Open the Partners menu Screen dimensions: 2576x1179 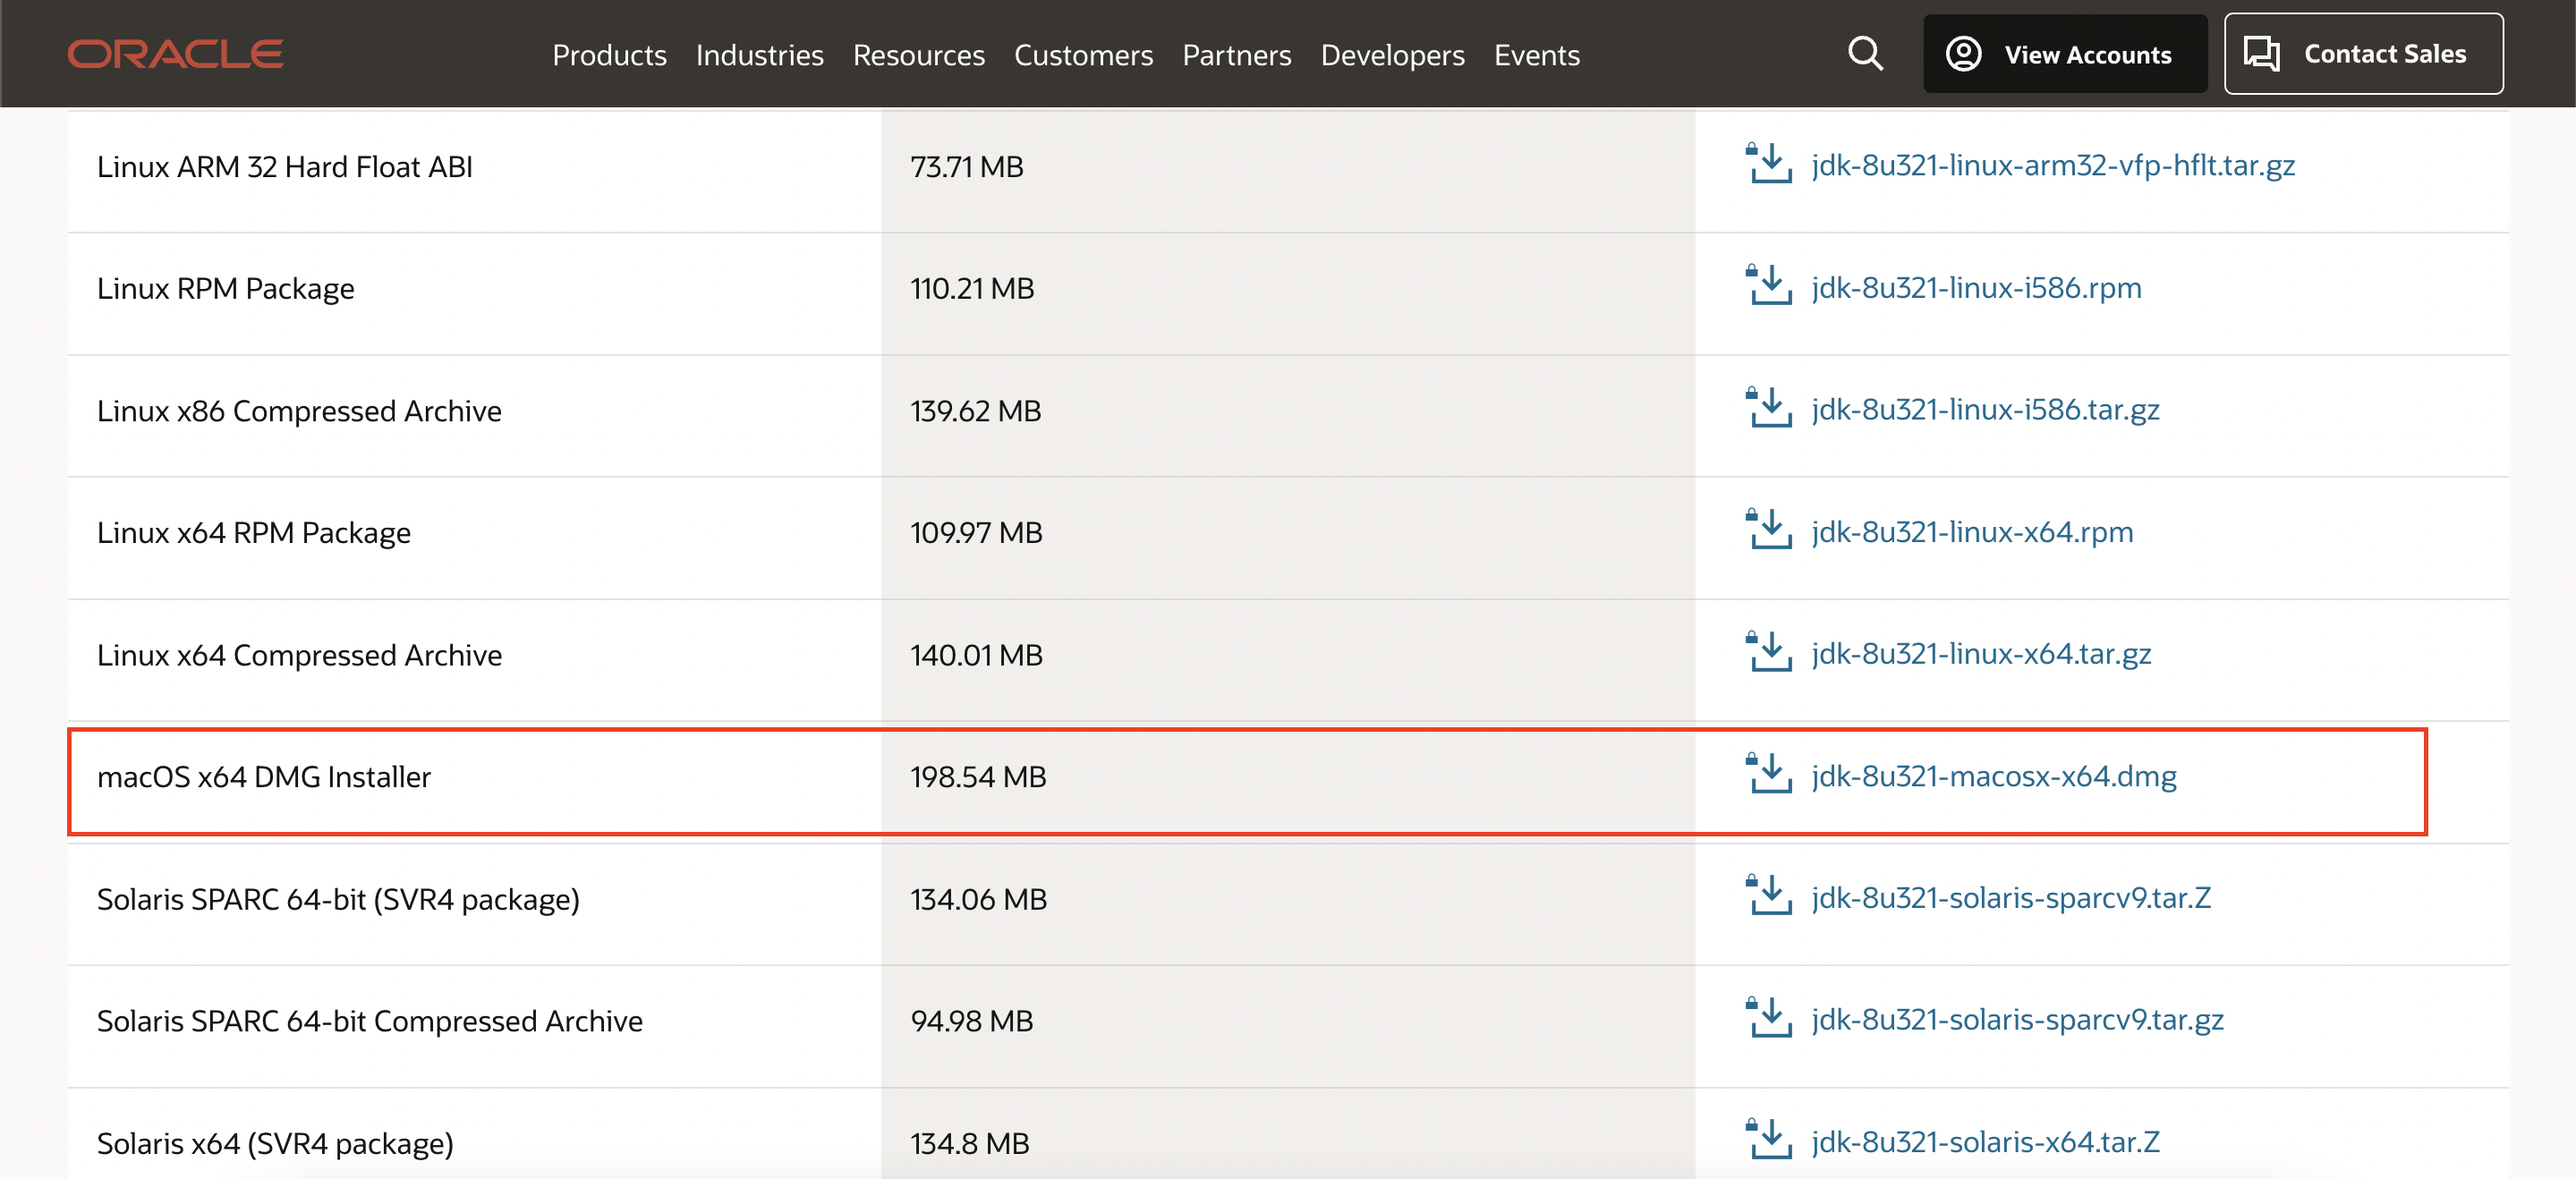tap(1236, 55)
